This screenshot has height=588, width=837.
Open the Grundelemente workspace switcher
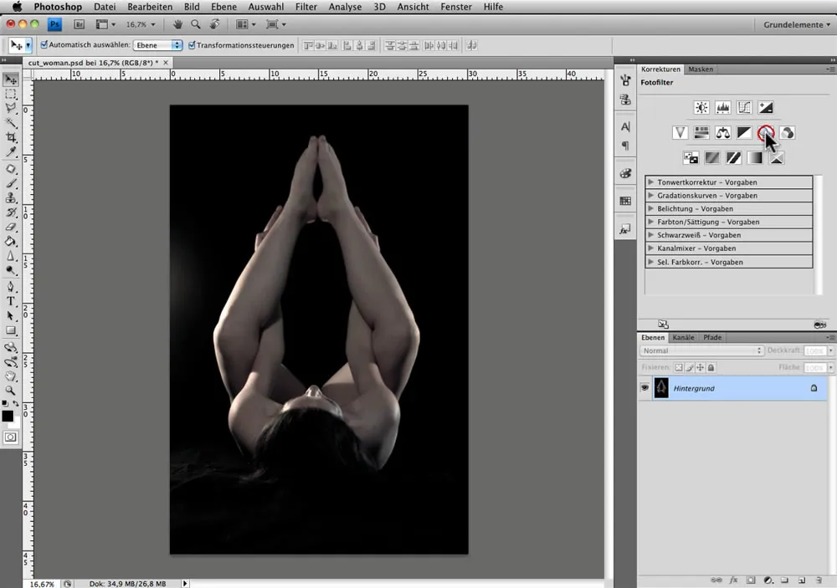797,25
